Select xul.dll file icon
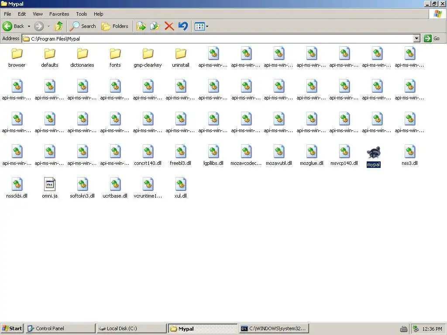Viewport: 447px width, 335px height. pyautogui.click(x=181, y=185)
